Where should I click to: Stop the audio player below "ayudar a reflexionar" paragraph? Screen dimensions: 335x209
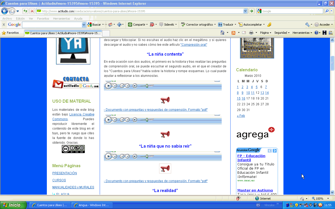(115, 86)
